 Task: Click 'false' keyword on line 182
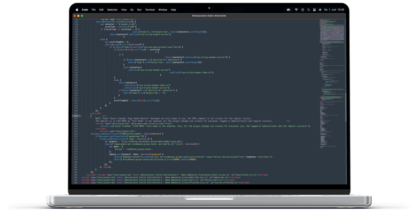[106, 167]
